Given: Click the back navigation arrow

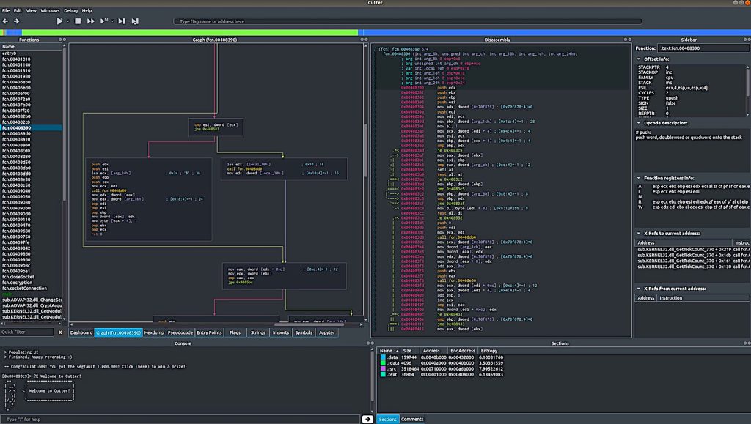Looking at the screenshot, I should [5, 21].
